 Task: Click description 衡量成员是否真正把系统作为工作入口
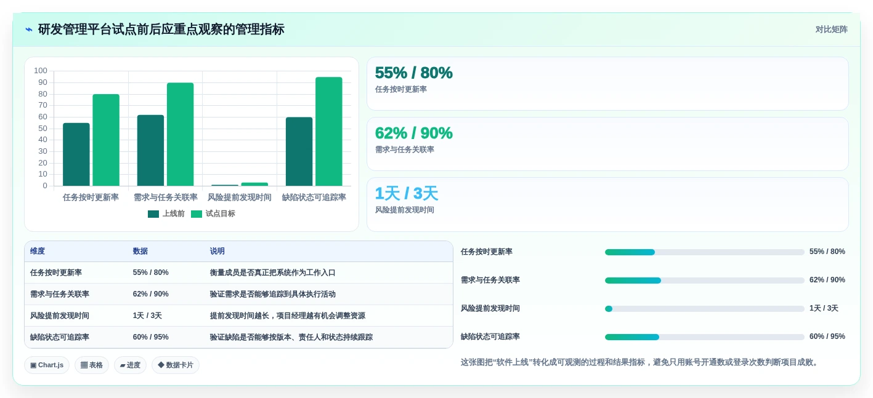[273, 273]
